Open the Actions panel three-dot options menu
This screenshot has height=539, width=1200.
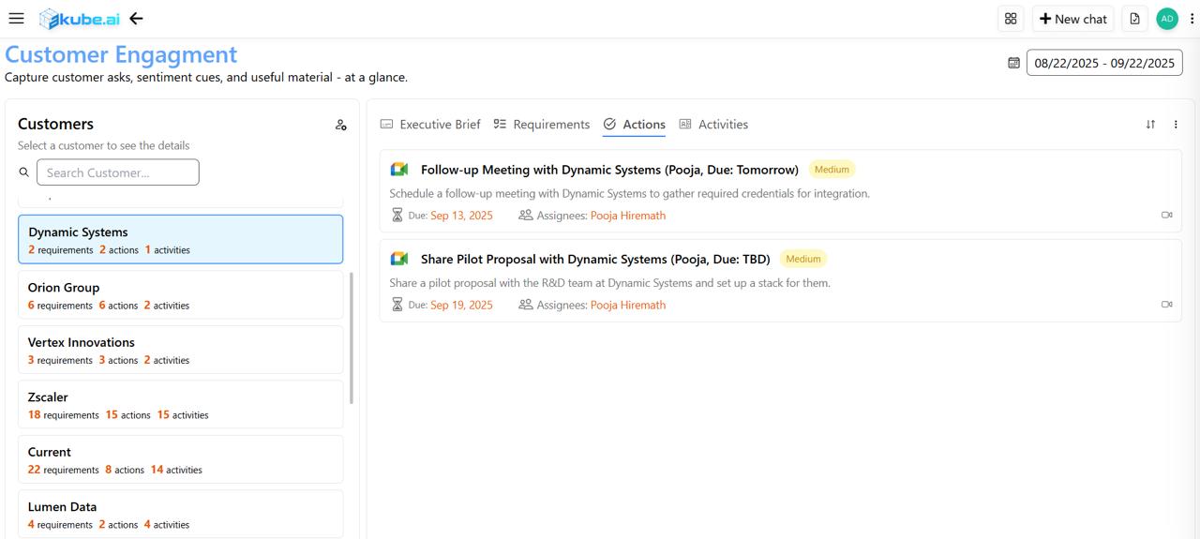click(1176, 125)
